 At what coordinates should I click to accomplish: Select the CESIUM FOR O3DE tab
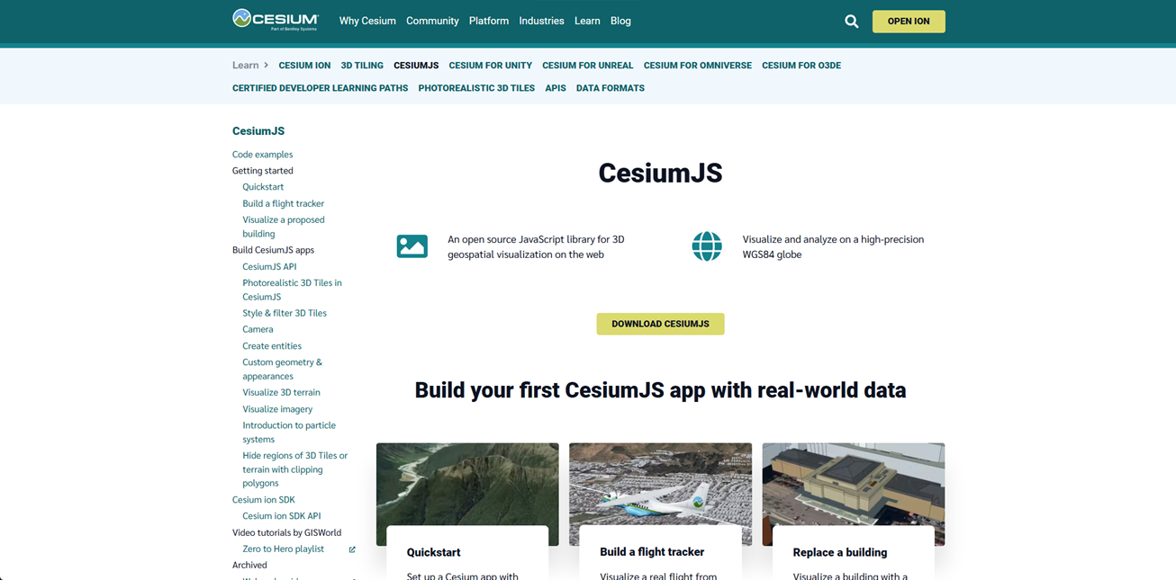click(x=801, y=66)
